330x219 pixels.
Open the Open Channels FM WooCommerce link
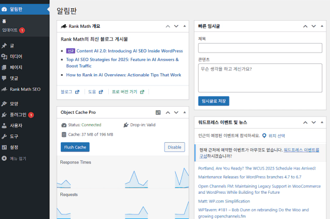[x=259, y=189]
